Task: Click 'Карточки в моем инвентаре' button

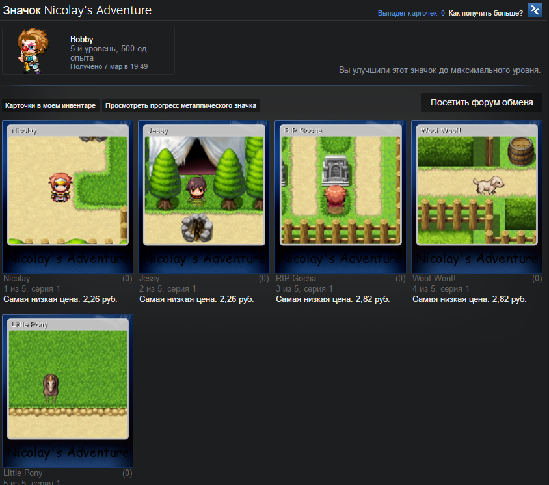Action: coord(51,105)
